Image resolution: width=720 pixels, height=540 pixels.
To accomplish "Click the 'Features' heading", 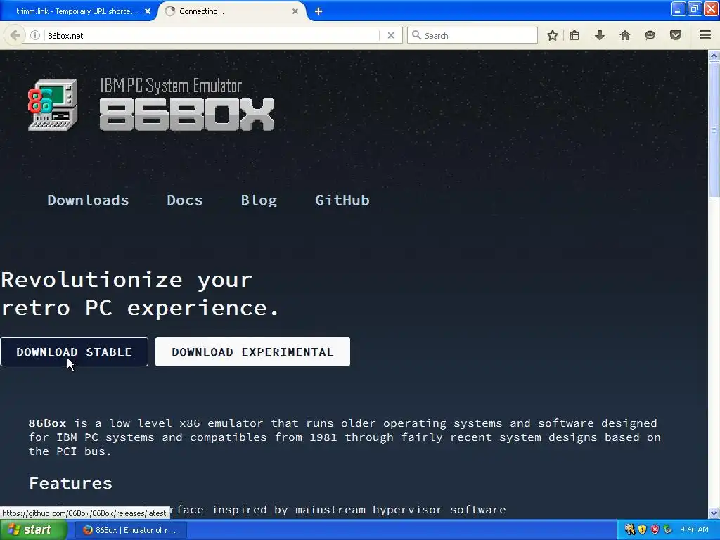I will (x=71, y=483).
